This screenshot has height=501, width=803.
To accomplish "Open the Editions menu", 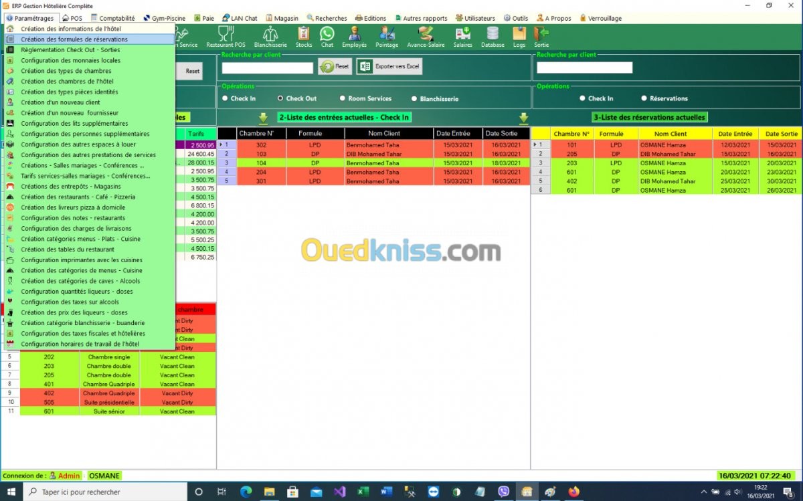I will pyautogui.click(x=371, y=18).
